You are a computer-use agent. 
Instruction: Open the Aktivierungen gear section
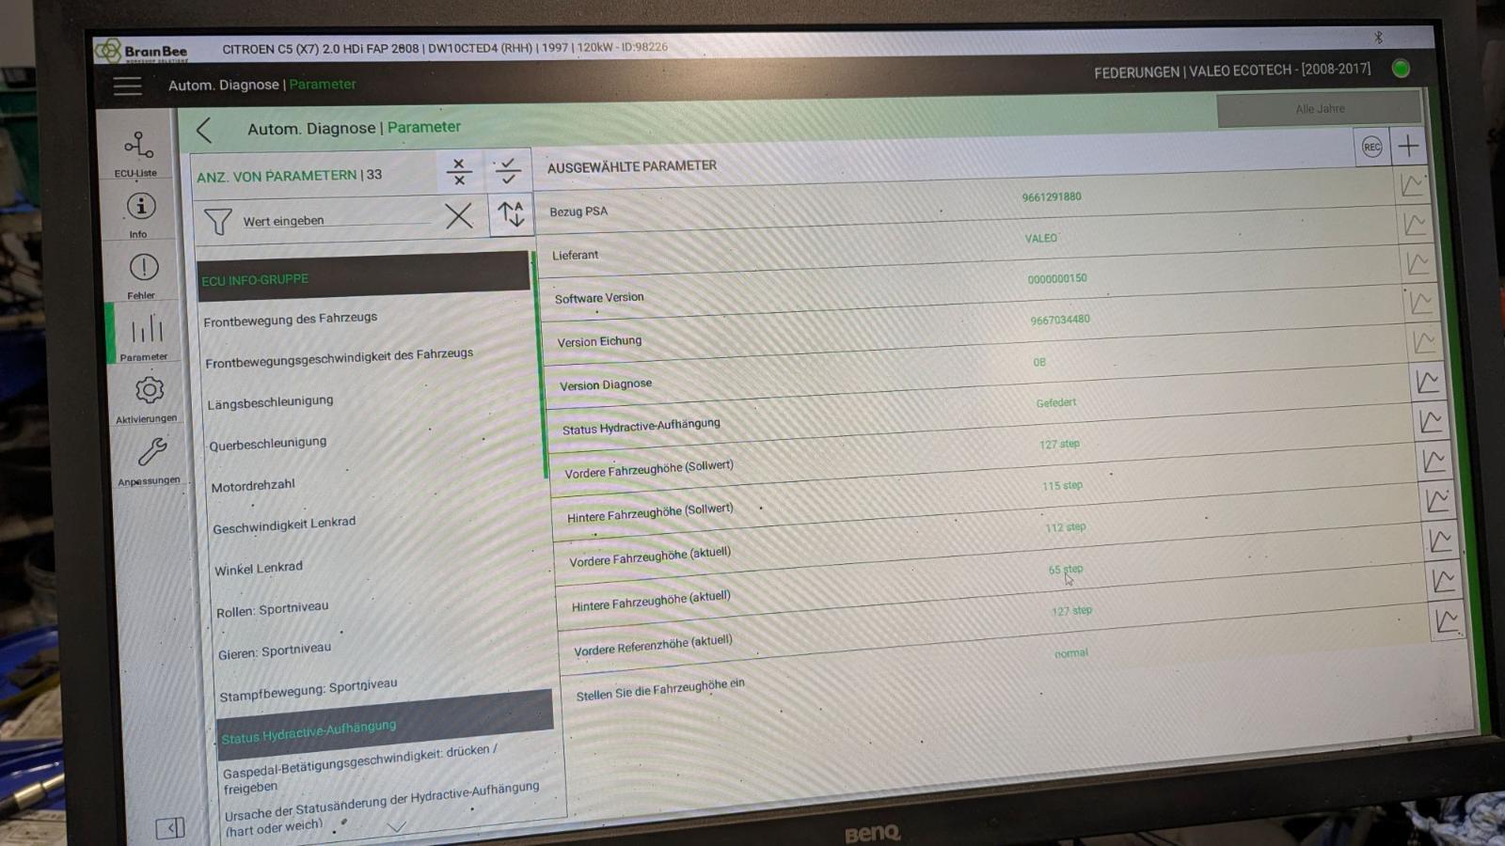(148, 399)
